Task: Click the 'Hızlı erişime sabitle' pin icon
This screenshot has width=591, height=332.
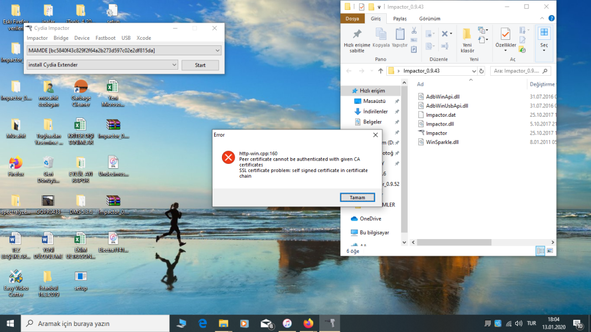Action: coord(357,34)
